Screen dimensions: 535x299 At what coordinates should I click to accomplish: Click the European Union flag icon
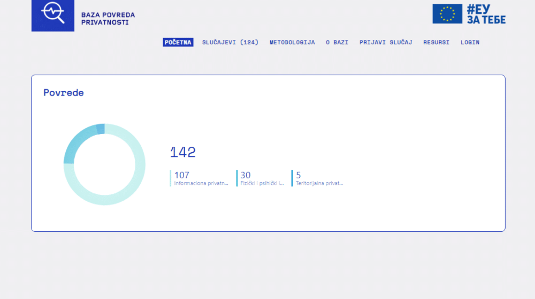click(x=447, y=14)
